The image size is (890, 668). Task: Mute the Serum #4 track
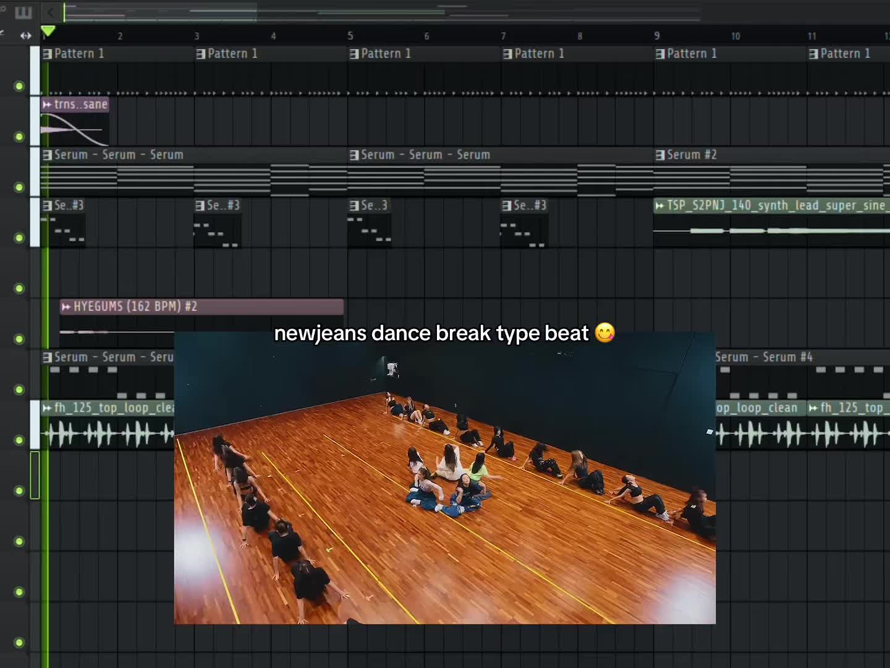pyautogui.click(x=19, y=390)
